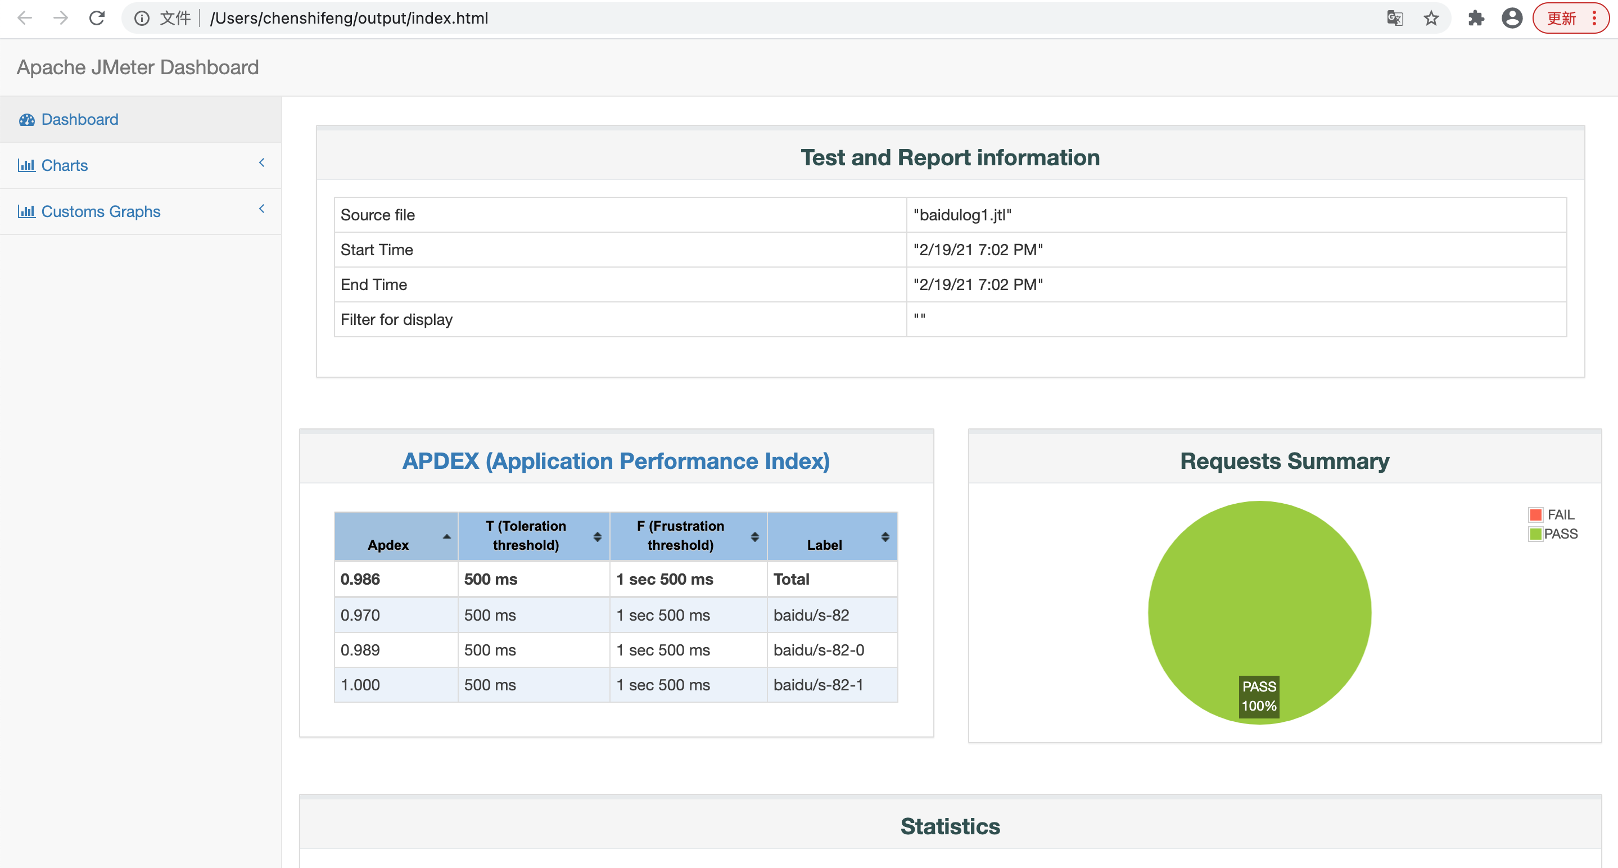Click the "baidulog1.jtl" source file value
Screen dimensions: 1618x868
(962, 215)
